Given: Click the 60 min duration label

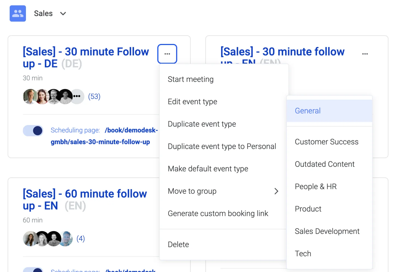Looking at the screenshot, I should coord(33,220).
